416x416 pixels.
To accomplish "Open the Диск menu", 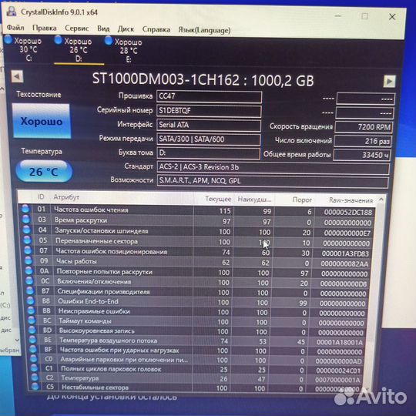I will 126,29.
